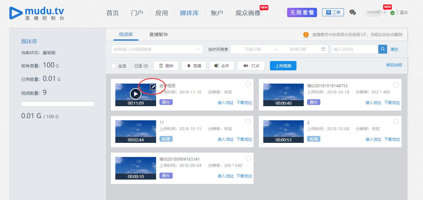Image resolution: width=423 pixels, height=200 pixels.
Task: Click the calendar icon in date range
Action: (x=323, y=49)
